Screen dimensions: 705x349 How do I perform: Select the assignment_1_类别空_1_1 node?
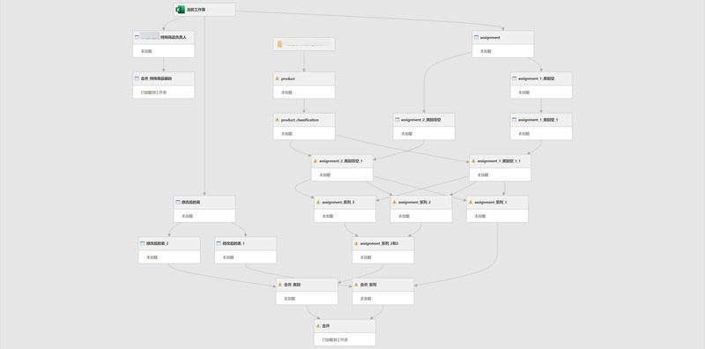click(500, 167)
